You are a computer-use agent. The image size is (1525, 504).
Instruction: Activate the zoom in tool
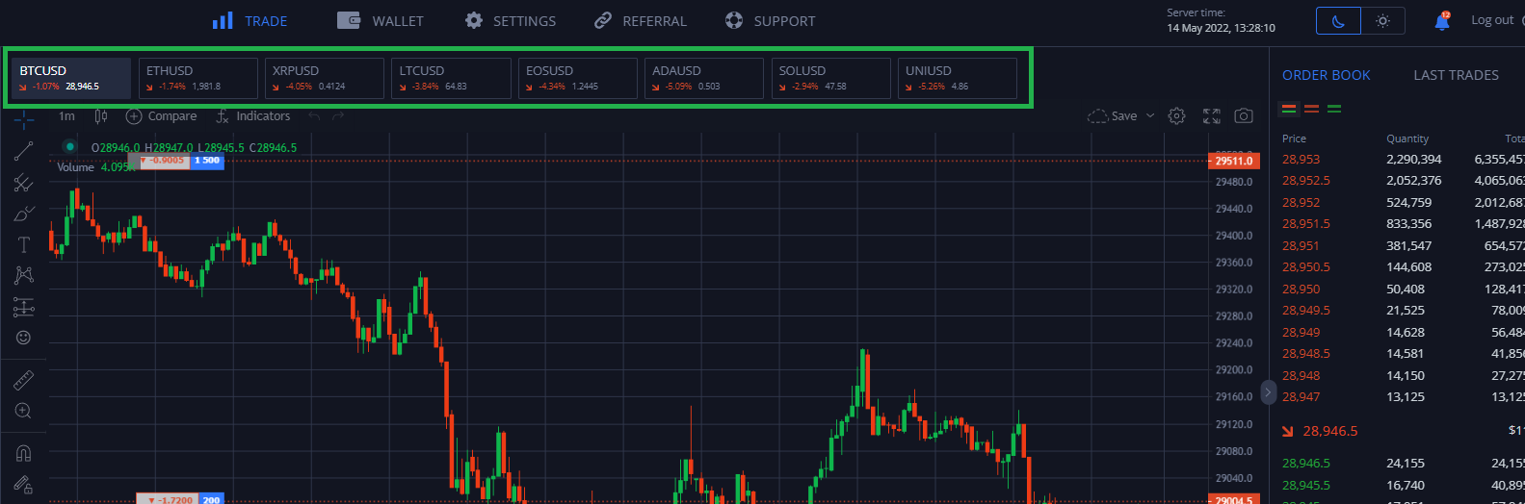(24, 412)
